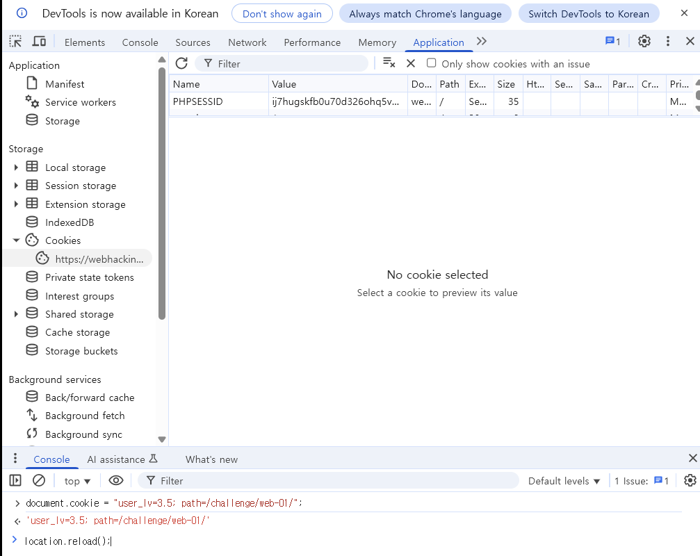Delete the selected cookie X icon
The width and height of the screenshot is (700, 556).
coord(411,63)
